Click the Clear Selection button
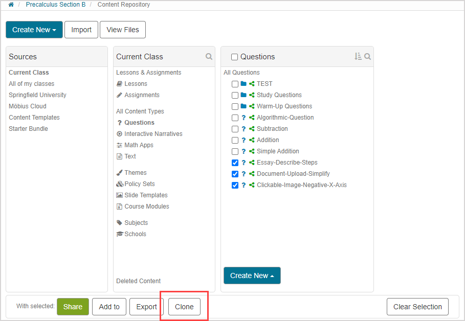 [x=417, y=307]
